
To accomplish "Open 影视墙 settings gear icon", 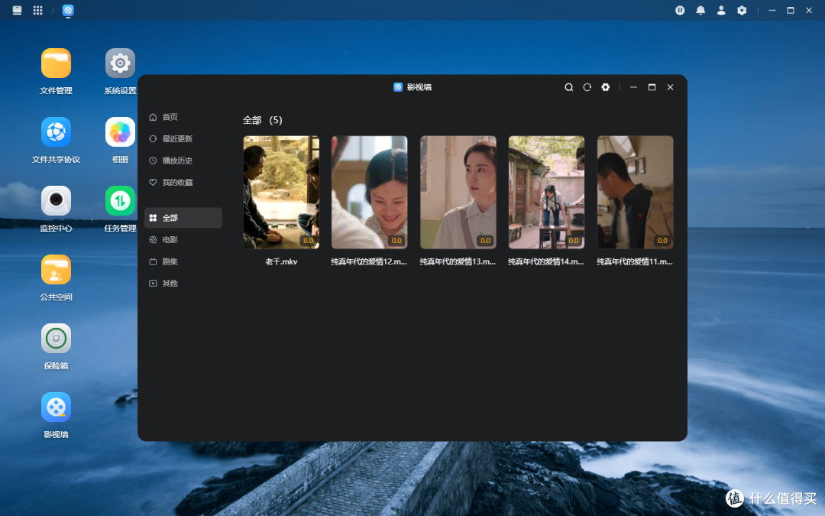I will 606,87.
